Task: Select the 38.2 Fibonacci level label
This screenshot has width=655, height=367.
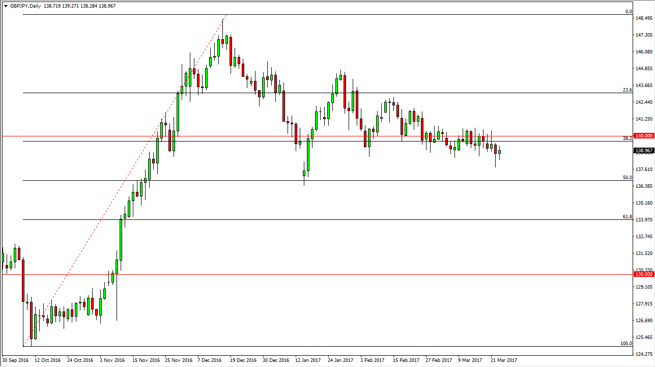Action: (627, 138)
